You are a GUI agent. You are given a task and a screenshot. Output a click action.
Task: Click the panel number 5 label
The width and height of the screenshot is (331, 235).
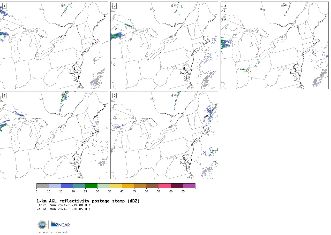point(115,96)
